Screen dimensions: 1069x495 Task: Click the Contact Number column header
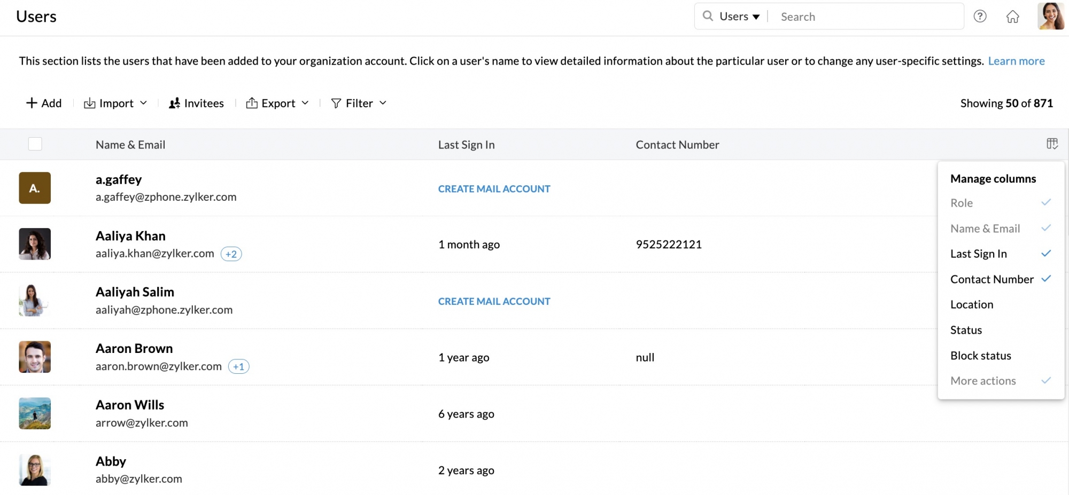tap(677, 145)
